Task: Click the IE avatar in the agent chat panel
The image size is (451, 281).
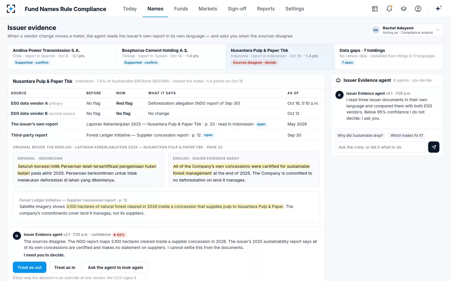Action: coord(340,95)
